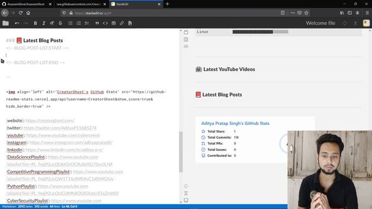Toggle italic formatting

point(44,23)
